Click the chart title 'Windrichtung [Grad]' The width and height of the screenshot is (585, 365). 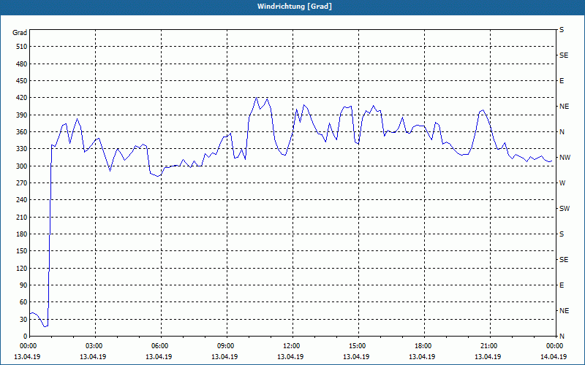pyautogui.click(x=295, y=7)
